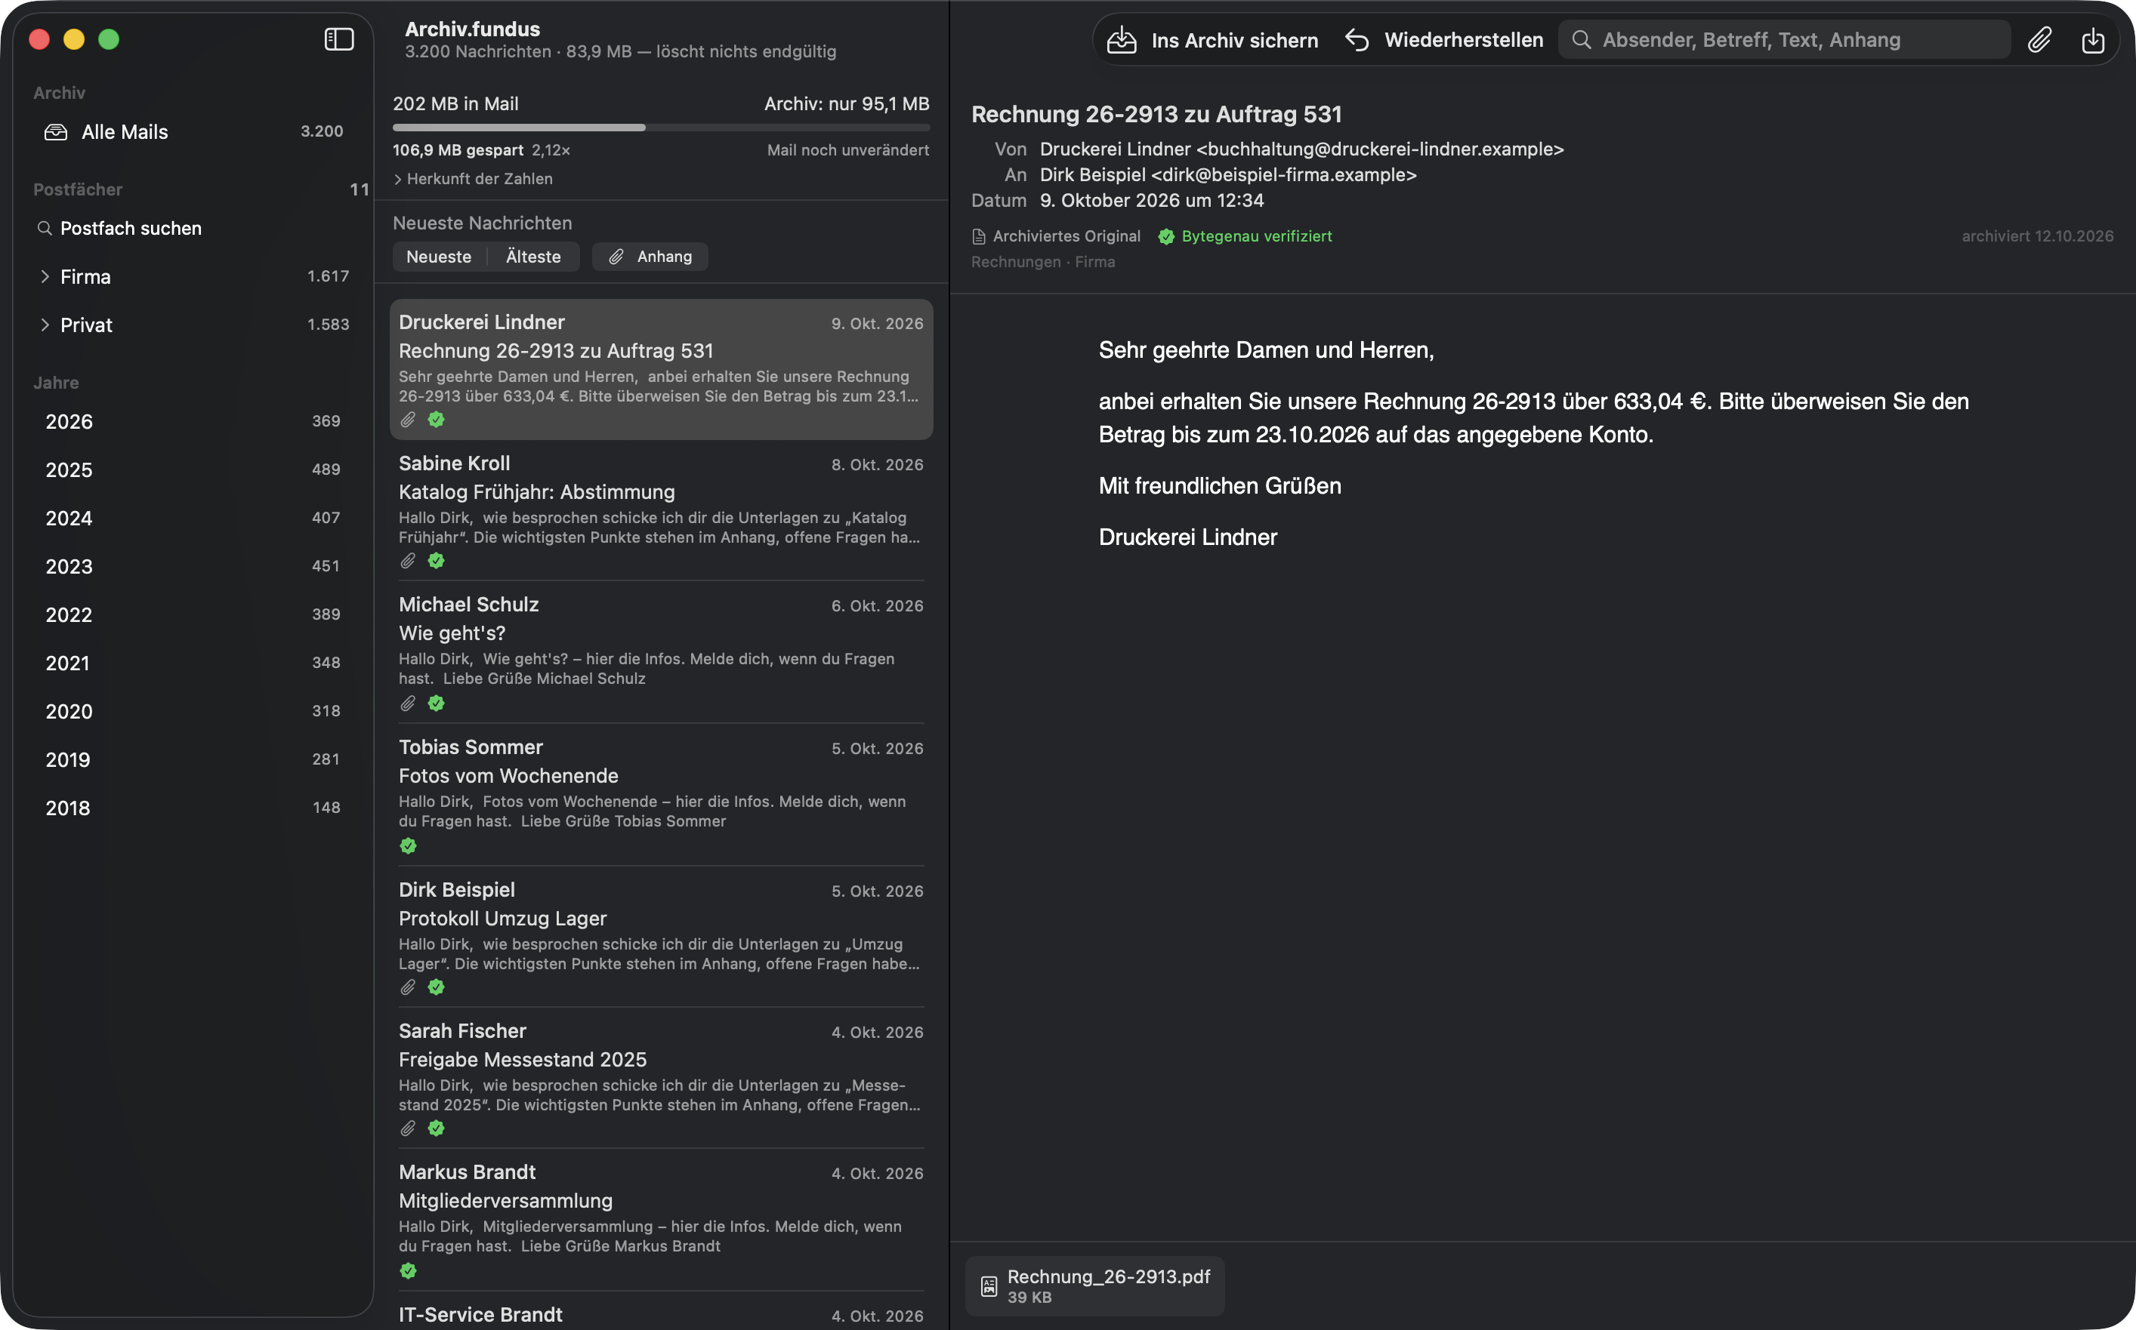Click the PDF file icon of Rechnung_26-2913.pdf
Viewport: 2136px width, 1330px height.
pyautogui.click(x=989, y=1286)
